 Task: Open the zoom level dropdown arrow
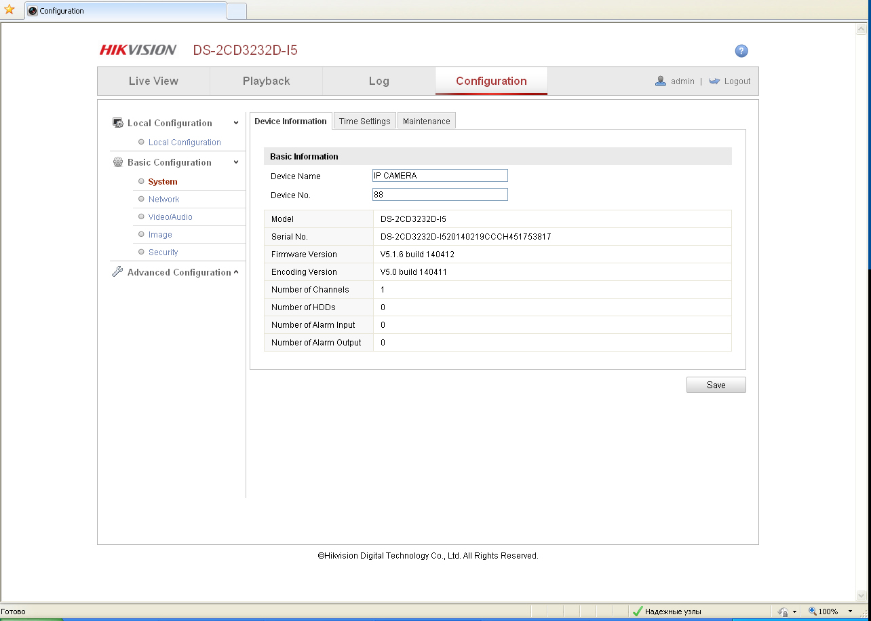tap(851, 611)
